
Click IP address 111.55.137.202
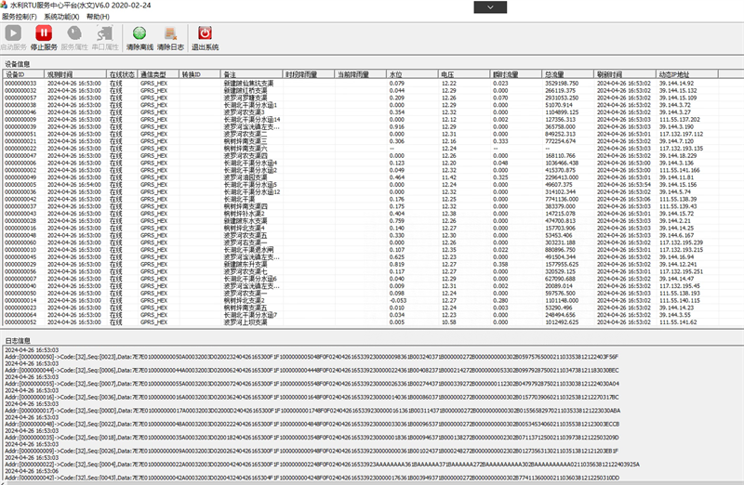pyautogui.click(x=680, y=120)
